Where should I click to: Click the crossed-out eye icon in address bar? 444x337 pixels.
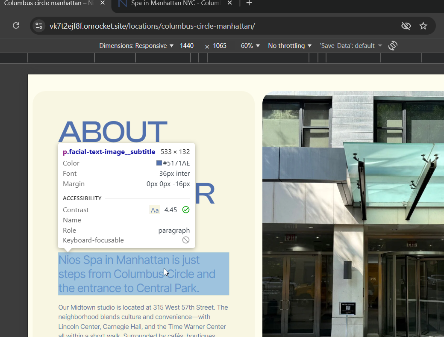406,26
